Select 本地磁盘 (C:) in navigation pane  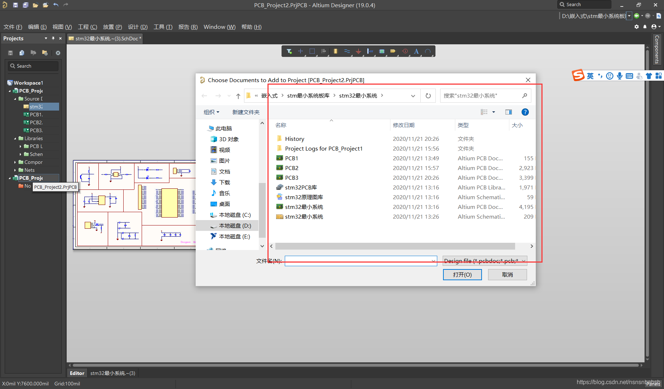pyautogui.click(x=235, y=215)
